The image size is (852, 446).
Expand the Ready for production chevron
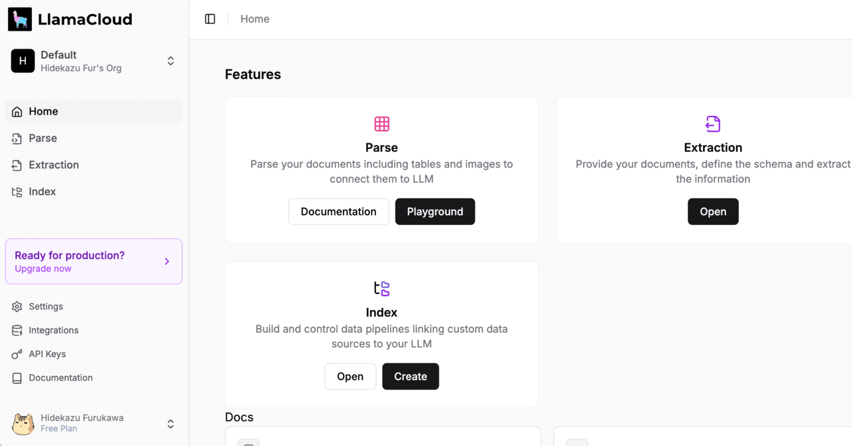point(167,262)
